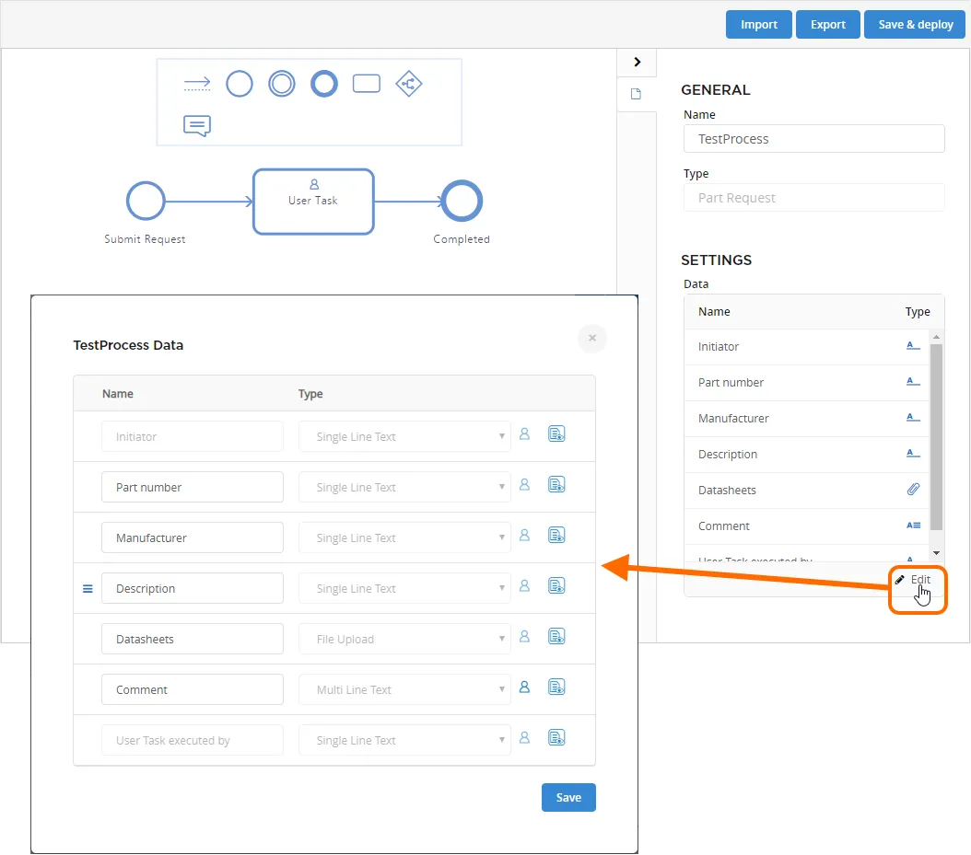Click form icon in Description row
971x855 pixels.
click(556, 586)
